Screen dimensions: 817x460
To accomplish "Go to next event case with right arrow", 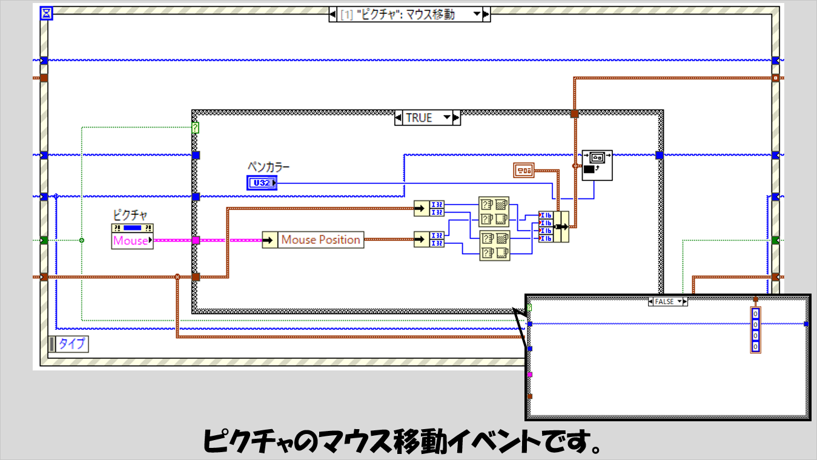I will [x=486, y=14].
